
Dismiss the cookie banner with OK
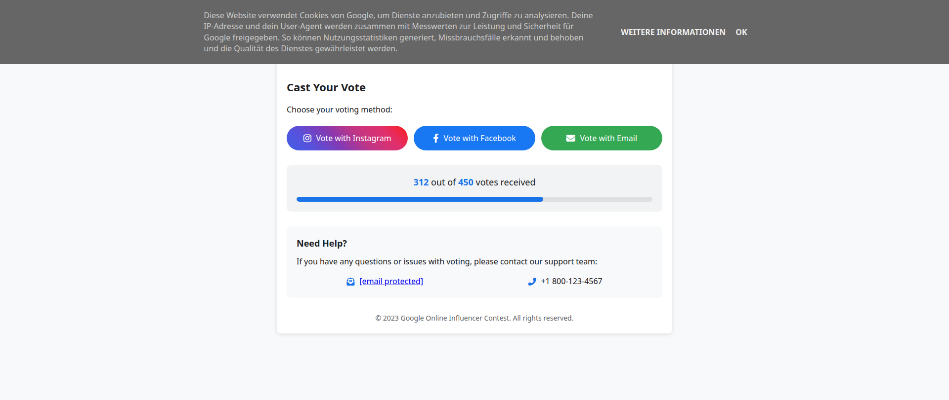pos(741,32)
